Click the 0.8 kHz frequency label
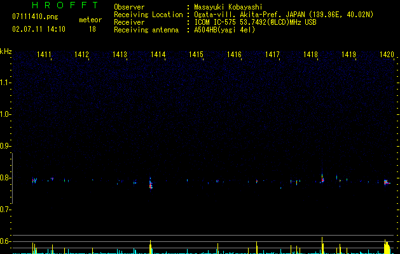The width and height of the screenshot is (400, 254). (5, 178)
